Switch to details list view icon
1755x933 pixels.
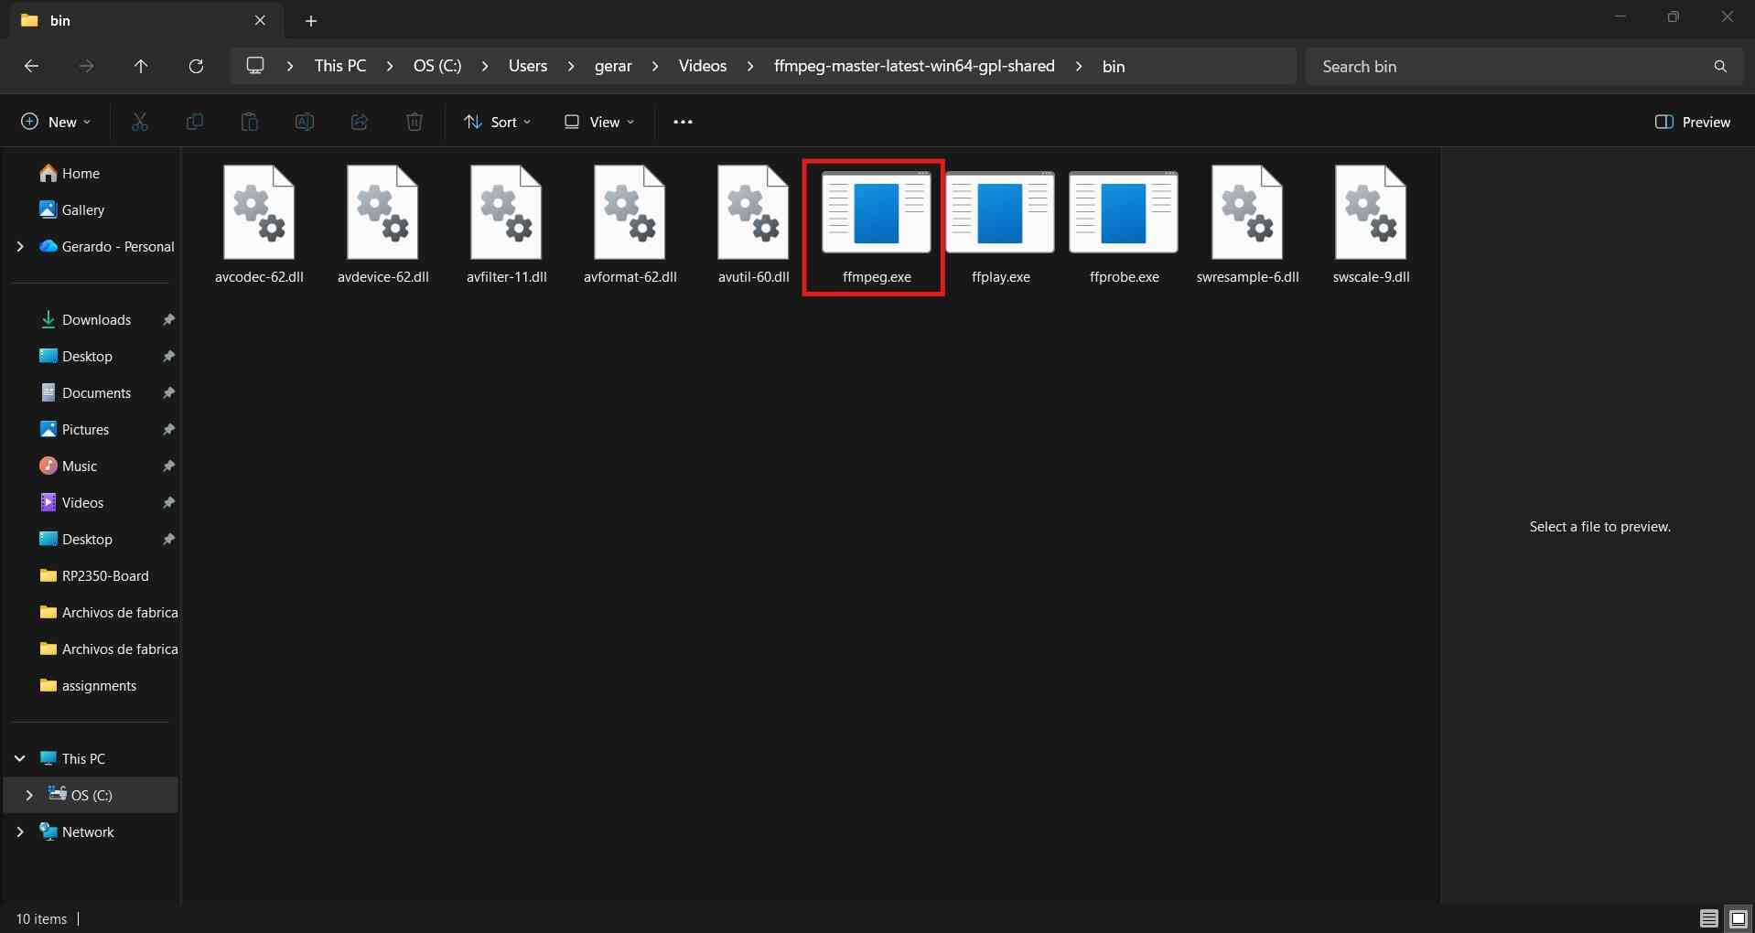[1708, 918]
